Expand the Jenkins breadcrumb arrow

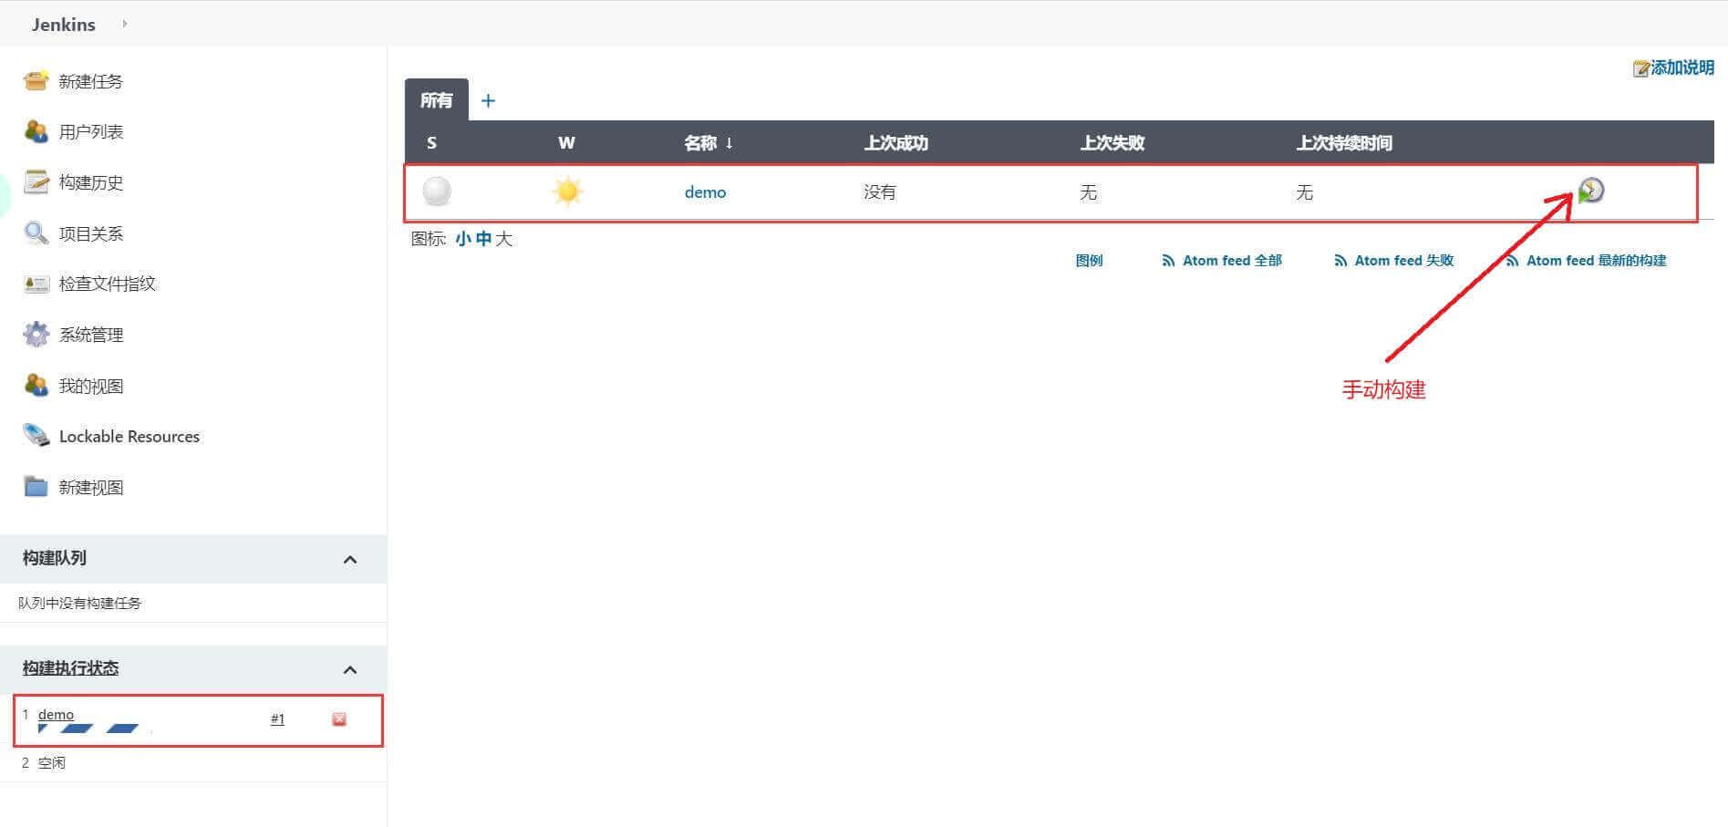coord(124,24)
